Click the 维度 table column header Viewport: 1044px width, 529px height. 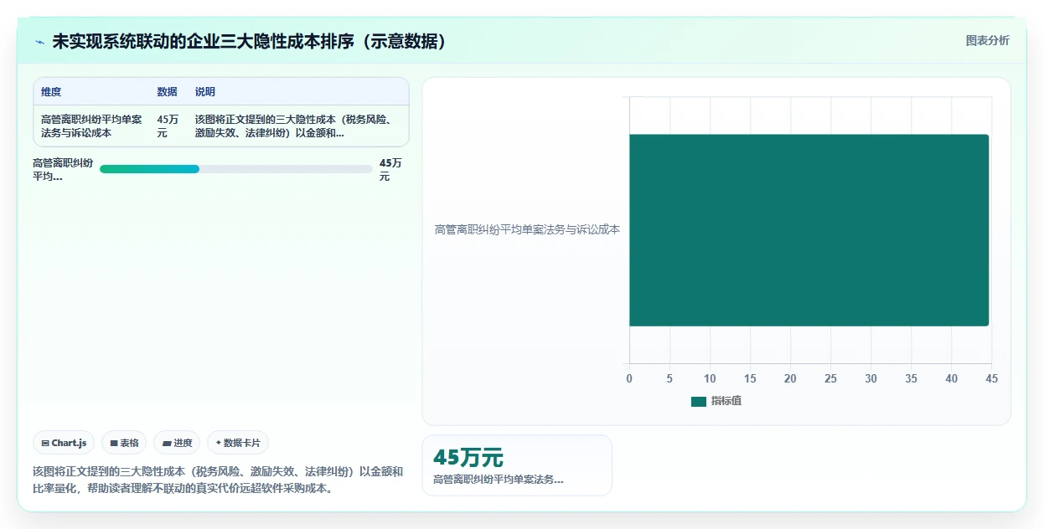click(x=51, y=92)
